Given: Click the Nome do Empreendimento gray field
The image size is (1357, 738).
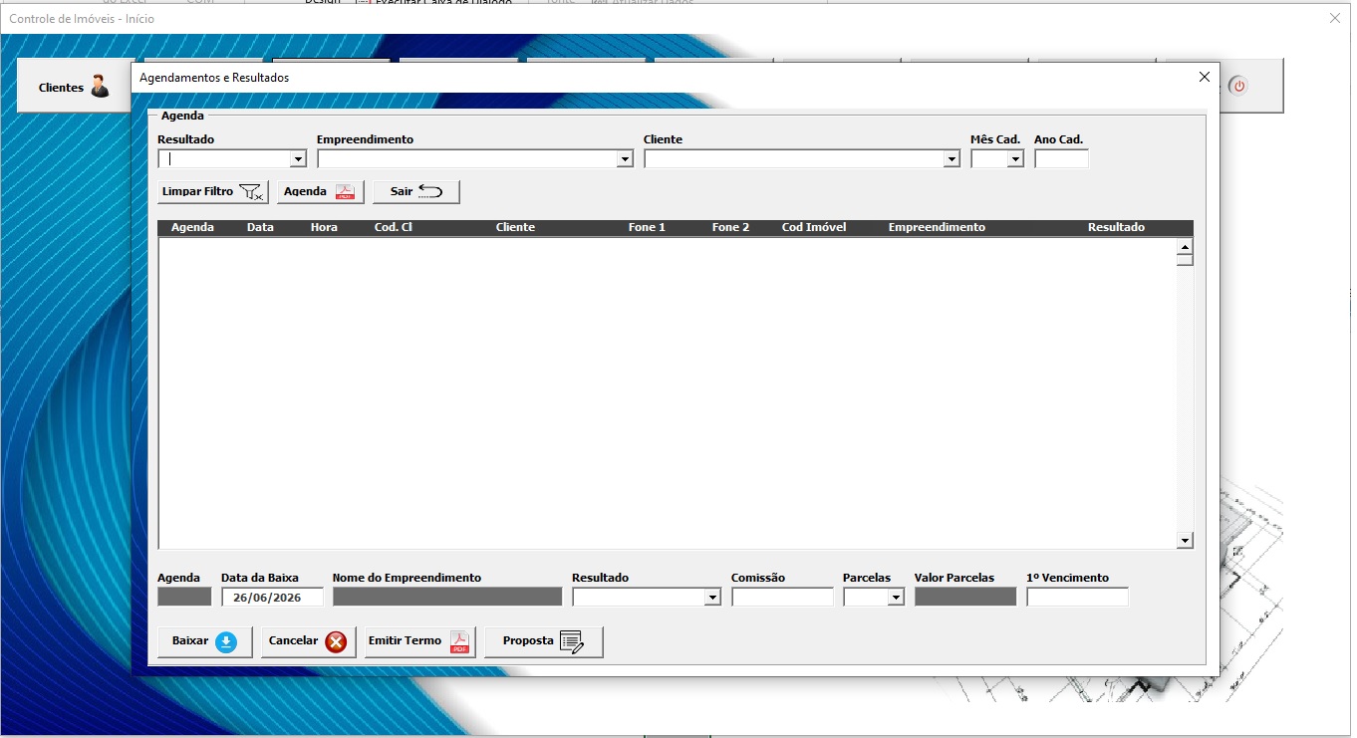Looking at the screenshot, I should click(x=448, y=598).
